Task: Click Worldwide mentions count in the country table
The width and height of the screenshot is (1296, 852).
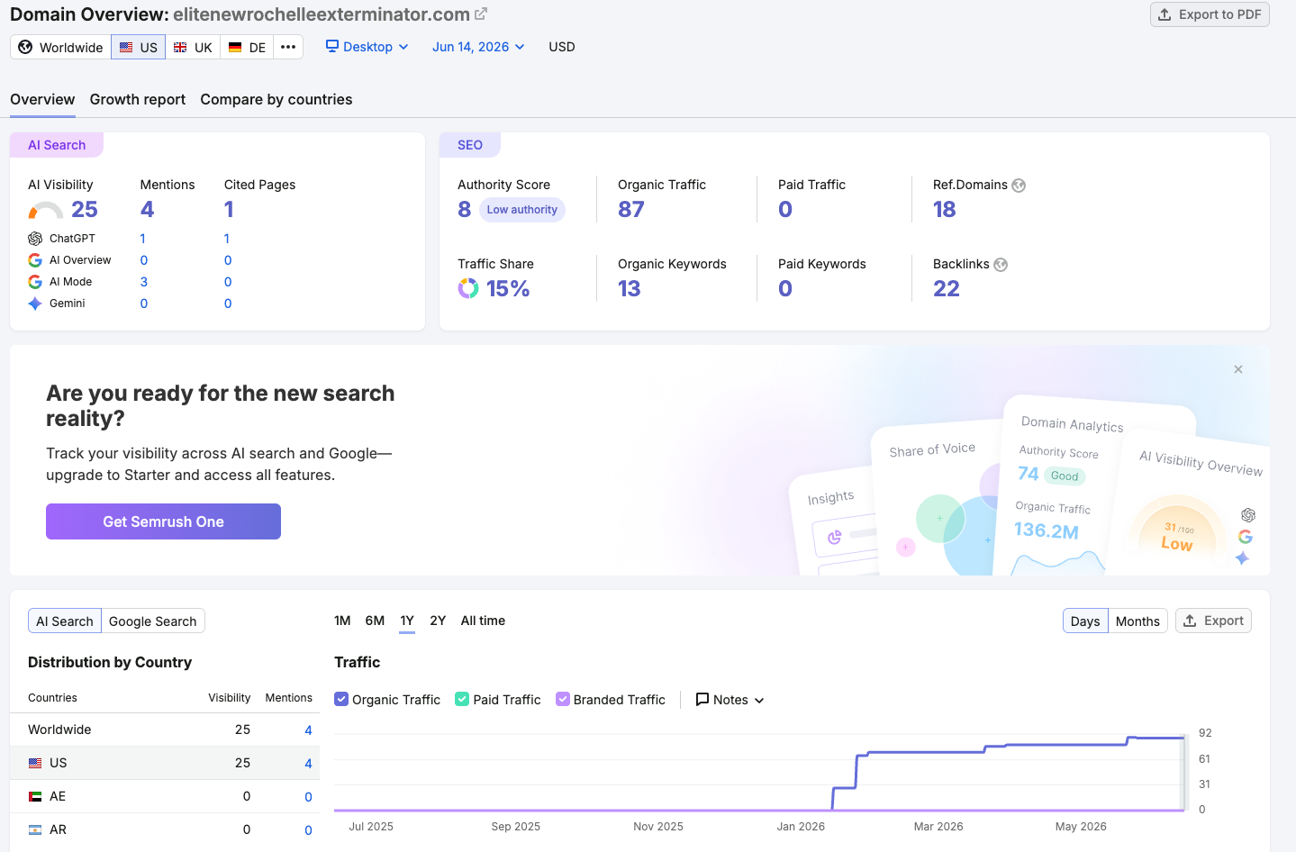Action: click(308, 730)
